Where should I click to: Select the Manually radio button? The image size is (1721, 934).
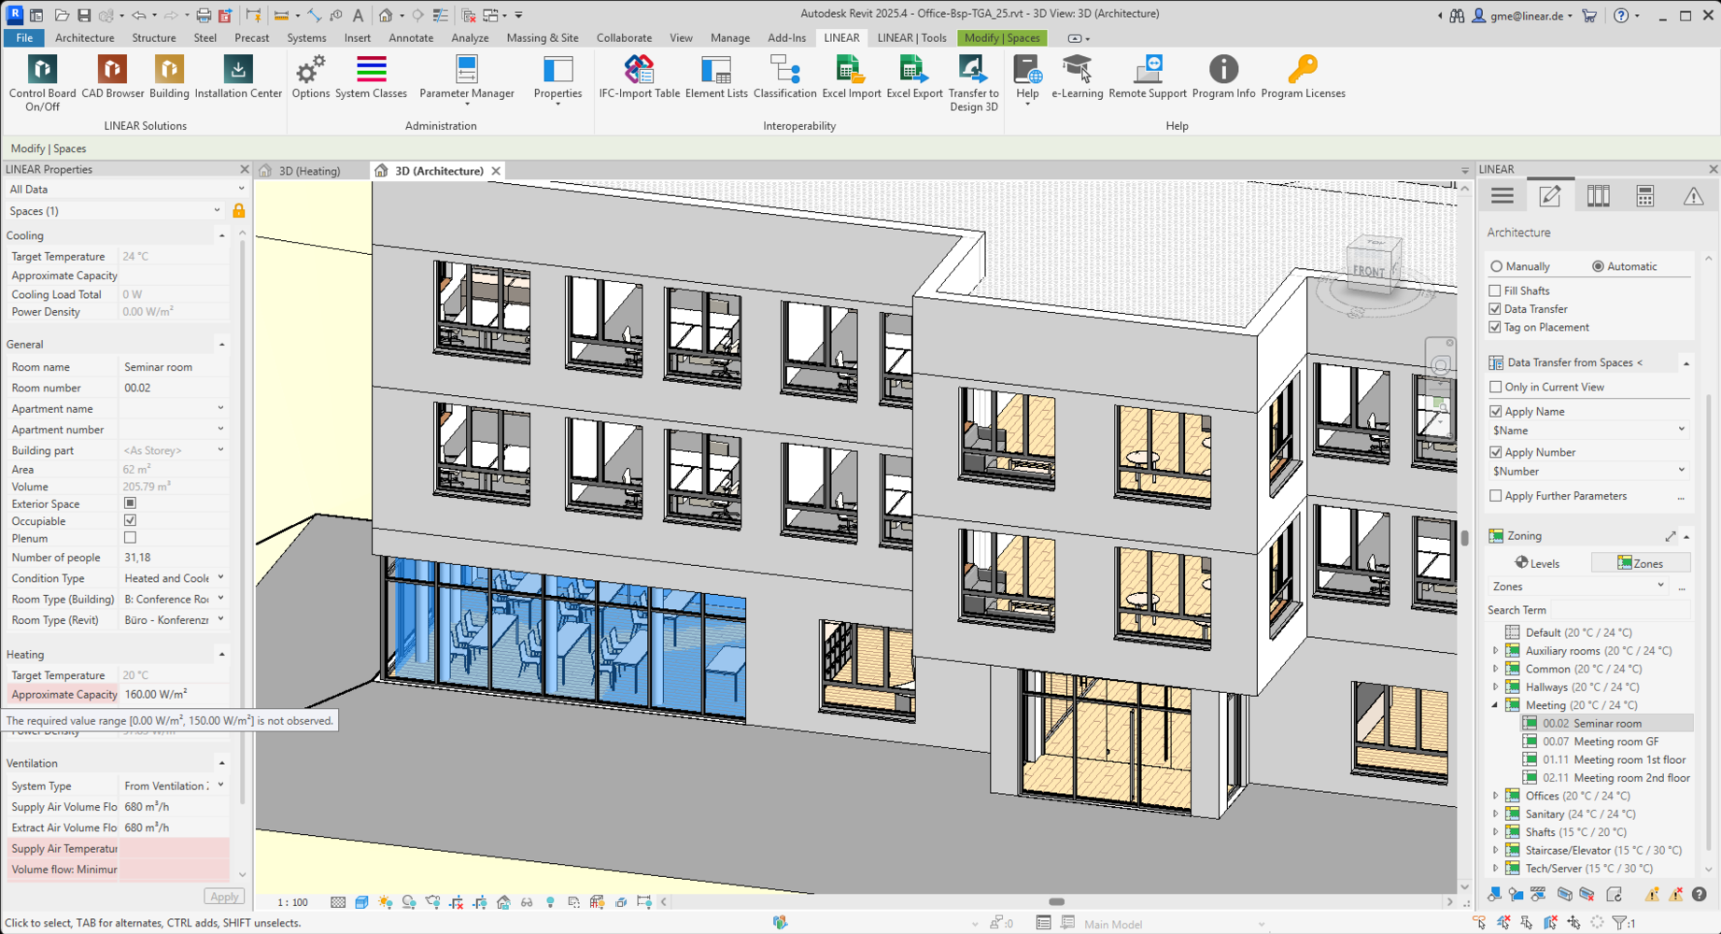(1497, 266)
